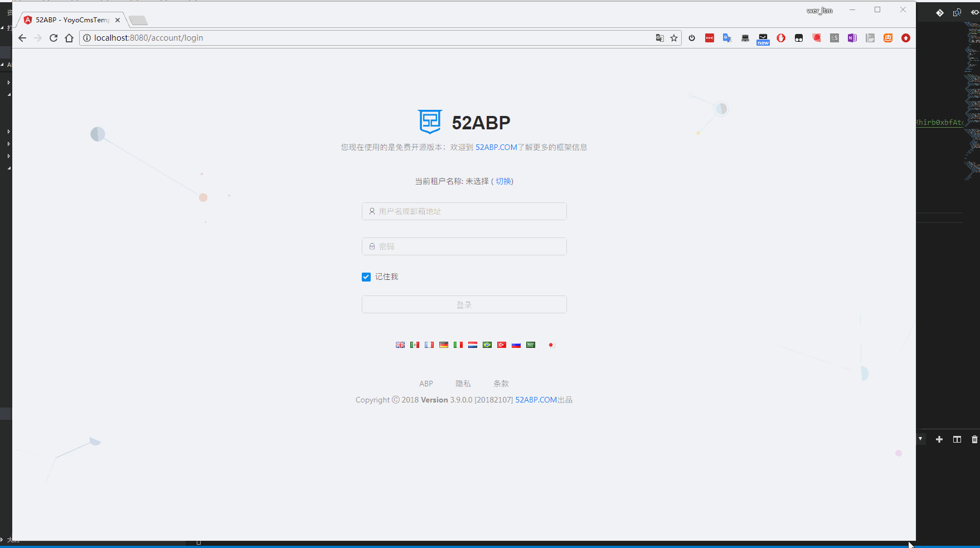Go to the browser Home page
Screen dimensions: 980x548
[x=69, y=38]
